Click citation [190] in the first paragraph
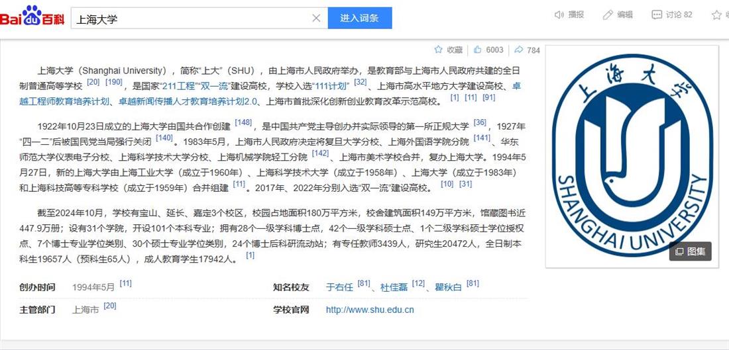 point(114,82)
